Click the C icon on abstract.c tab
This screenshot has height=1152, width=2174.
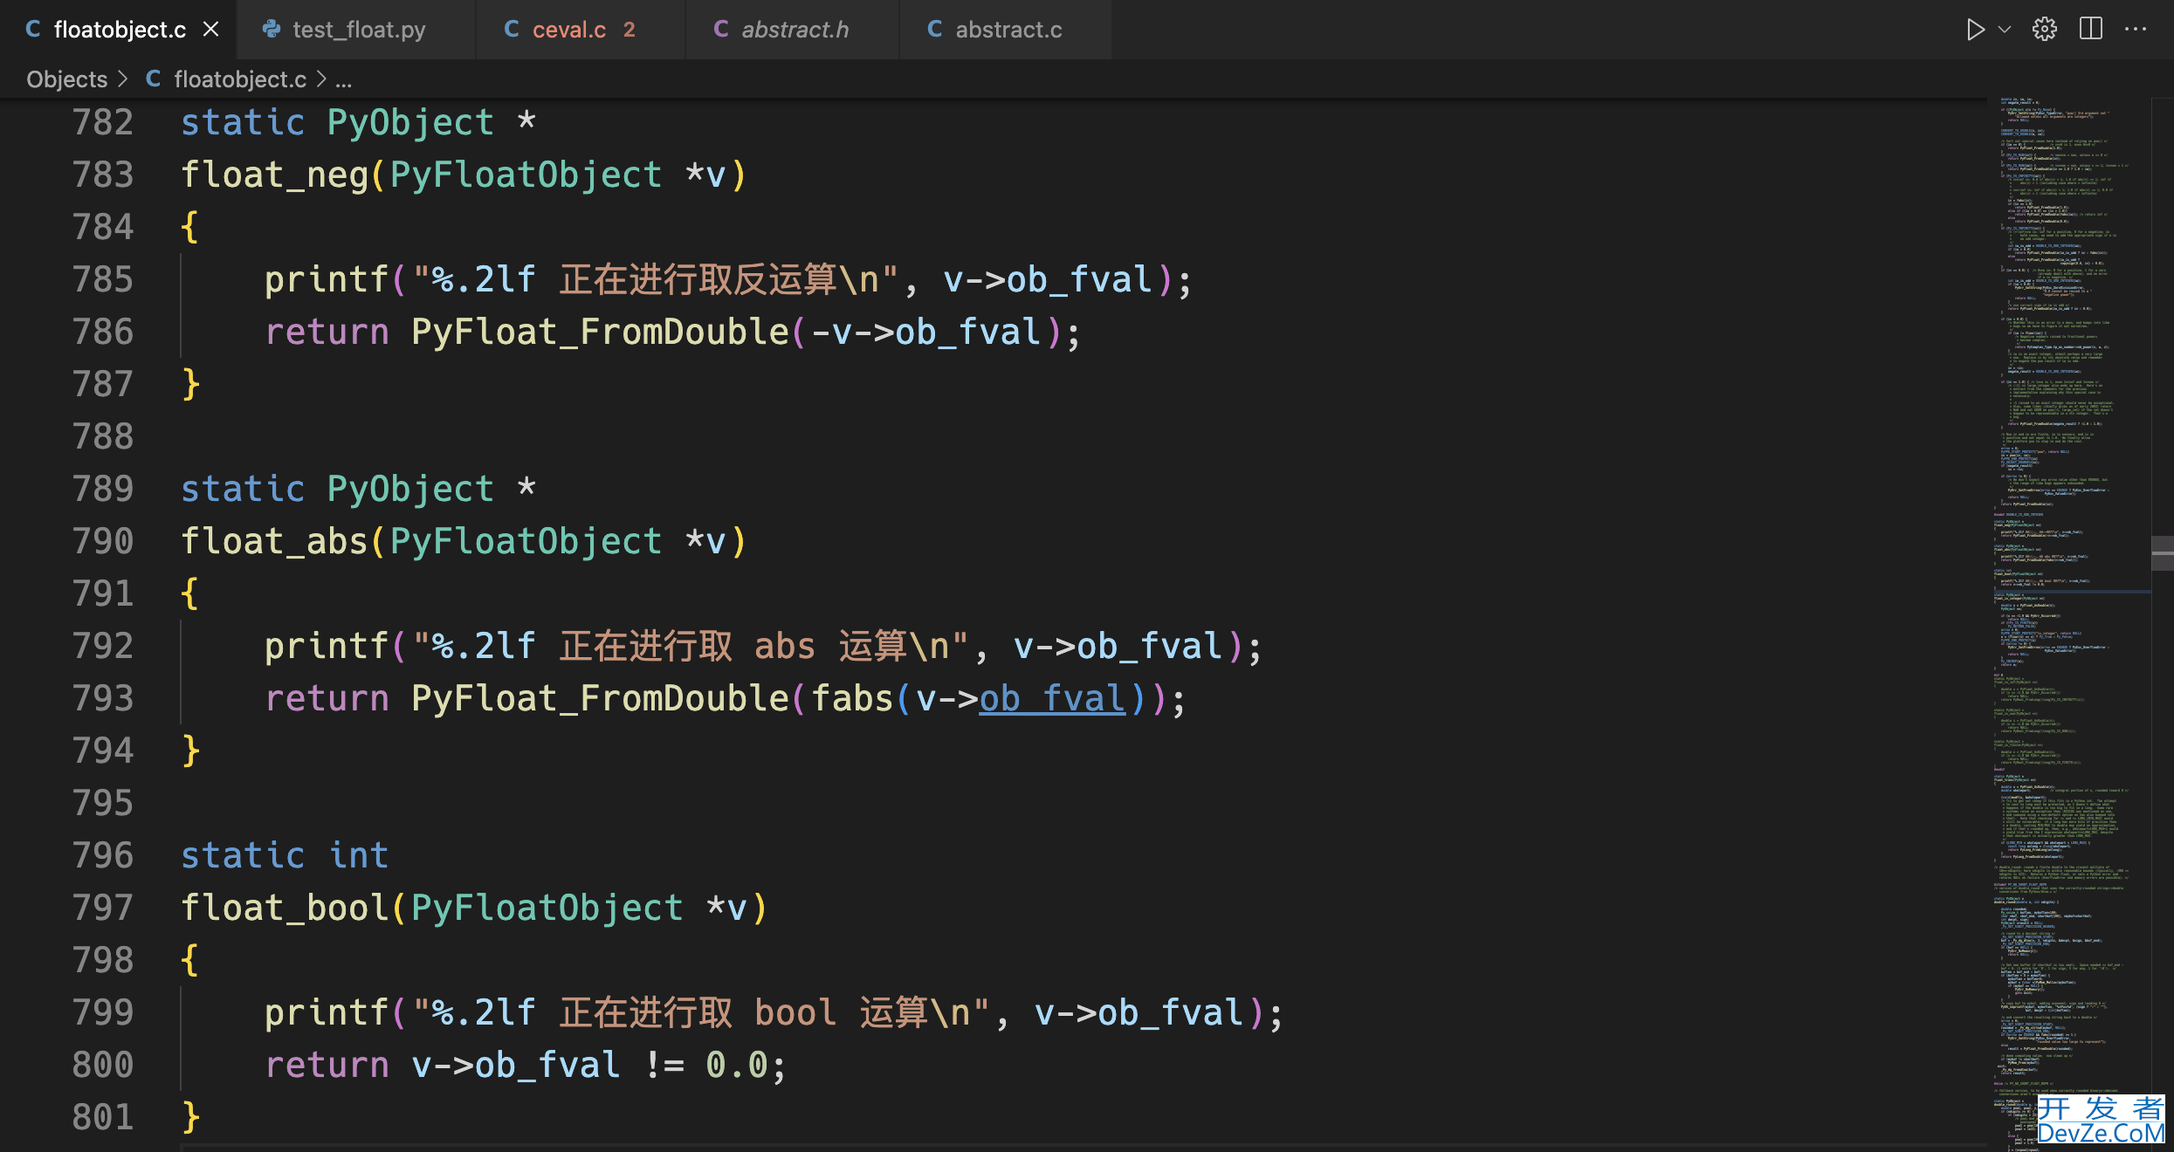tap(934, 30)
